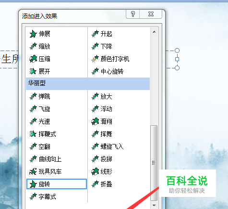
Task: Select the 螺旋飞入 effect label
Action: [112, 146]
